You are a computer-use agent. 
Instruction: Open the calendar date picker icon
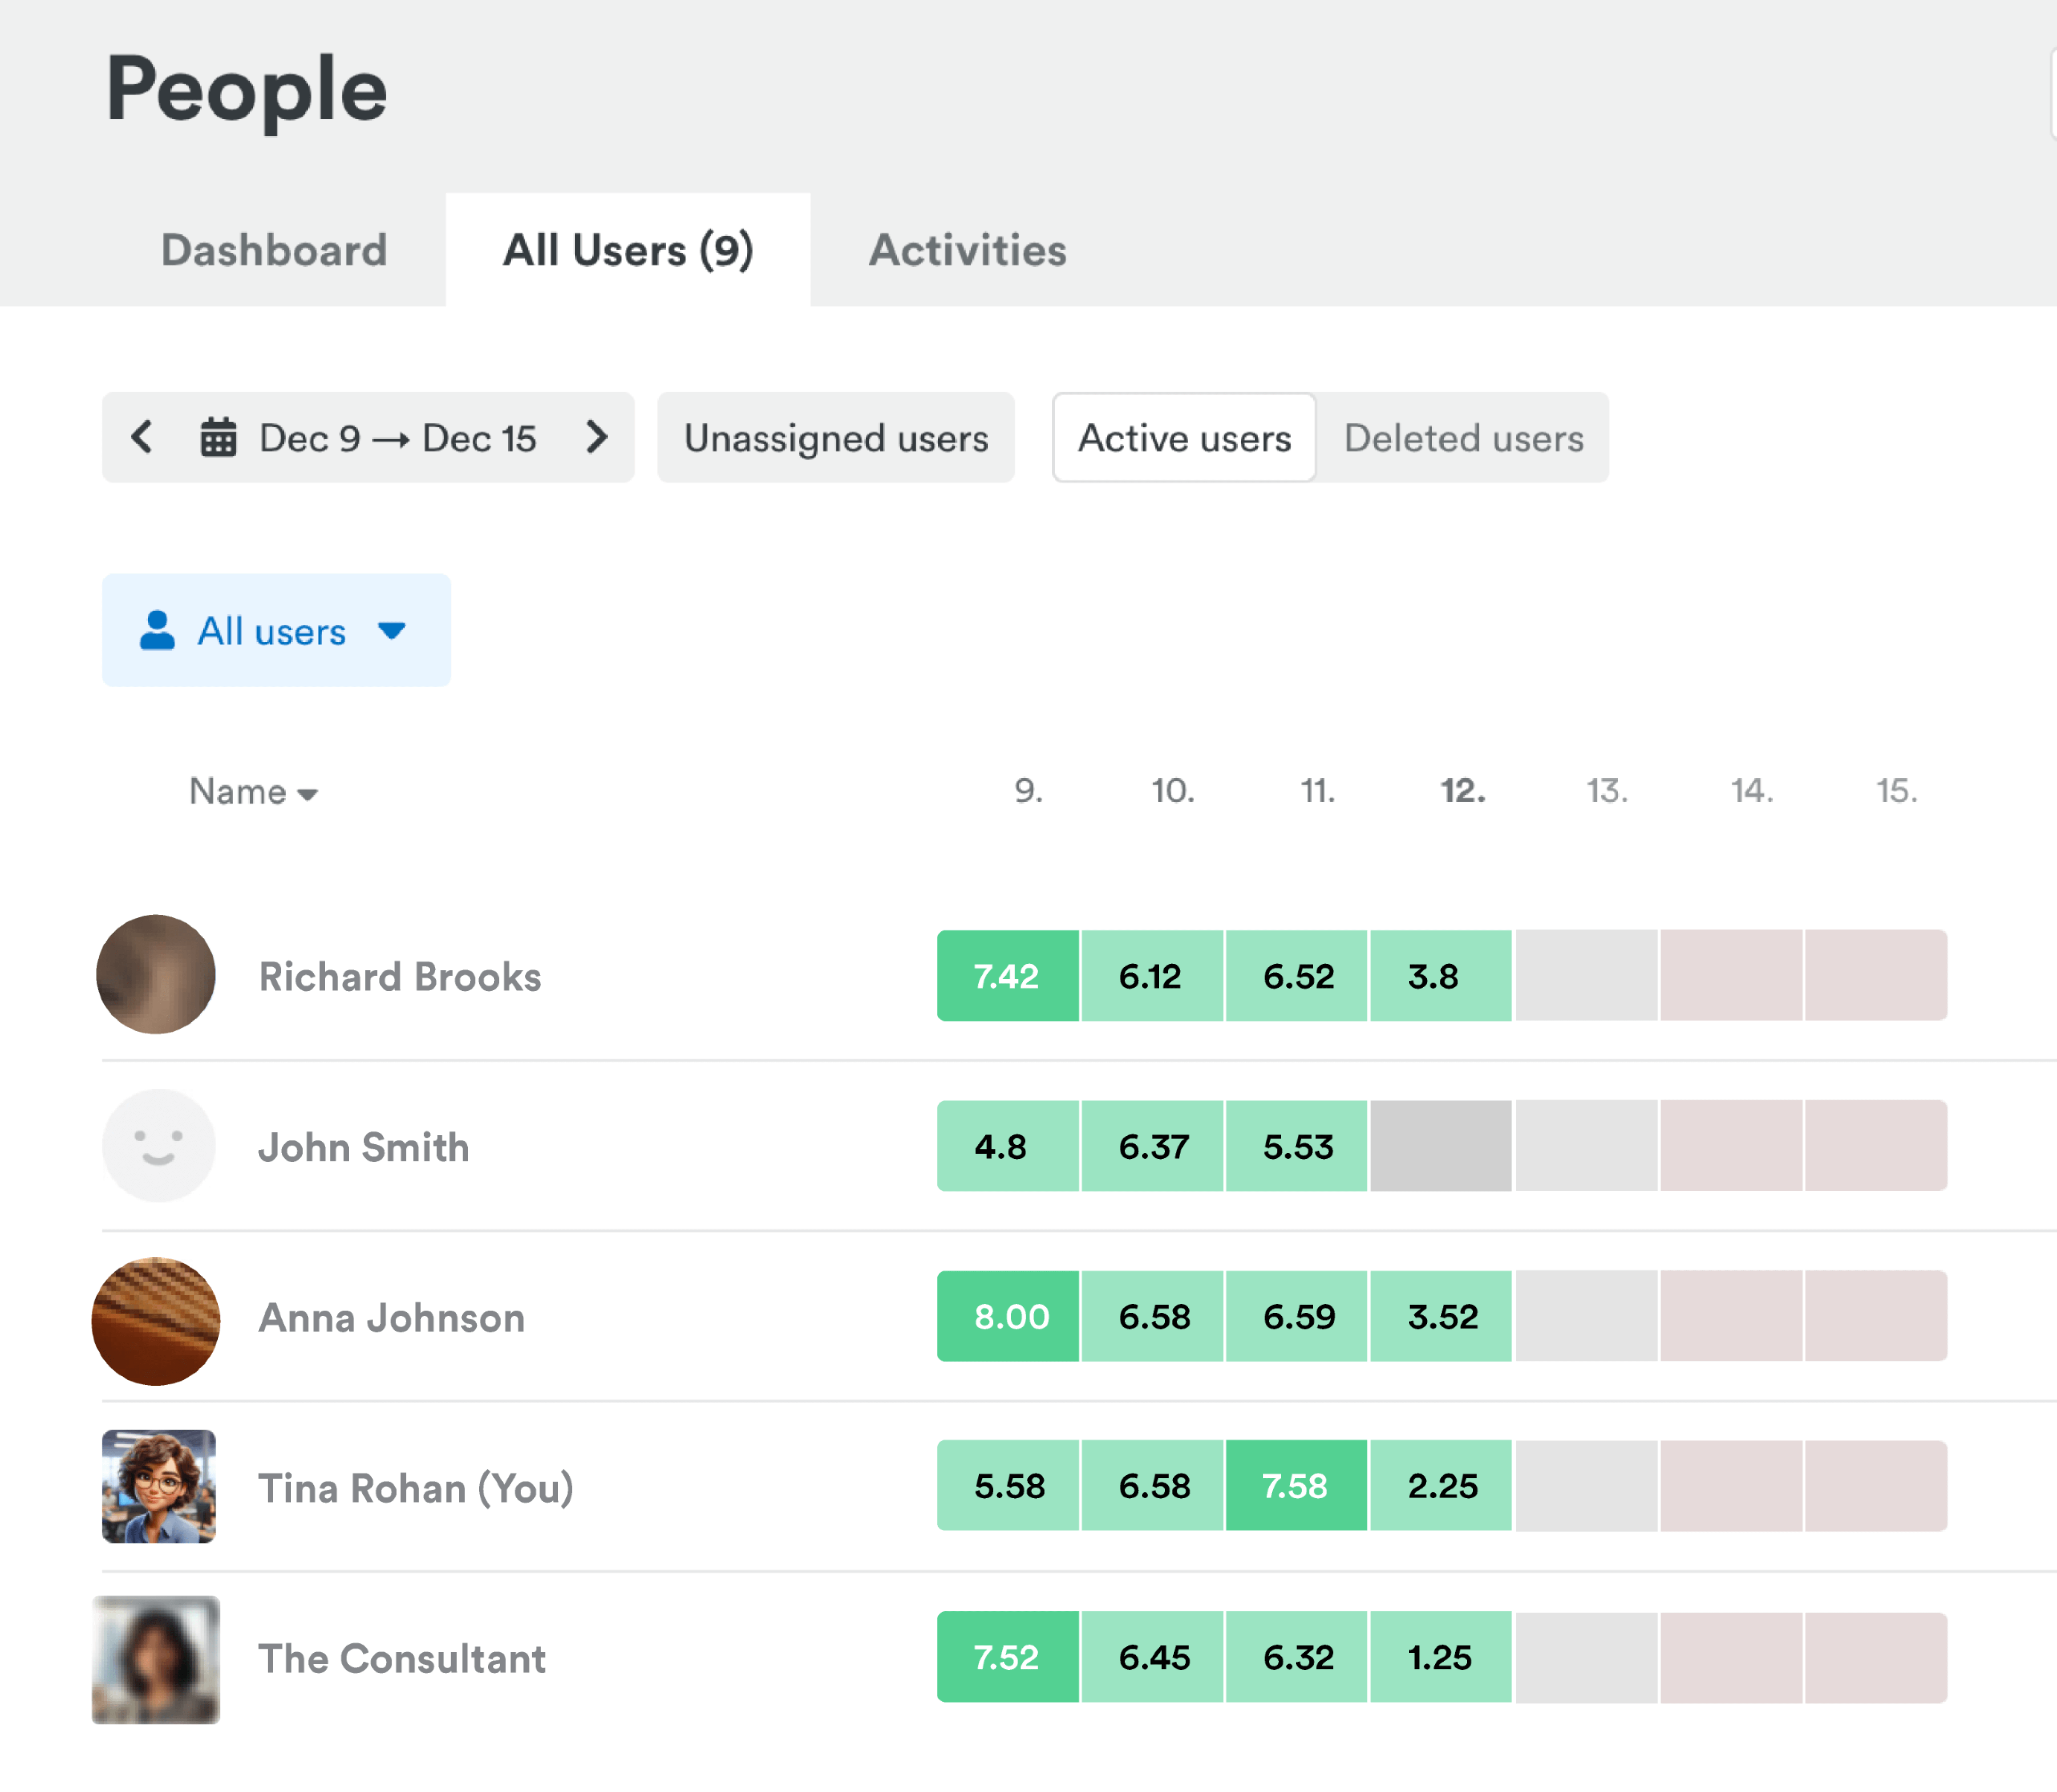[218, 438]
